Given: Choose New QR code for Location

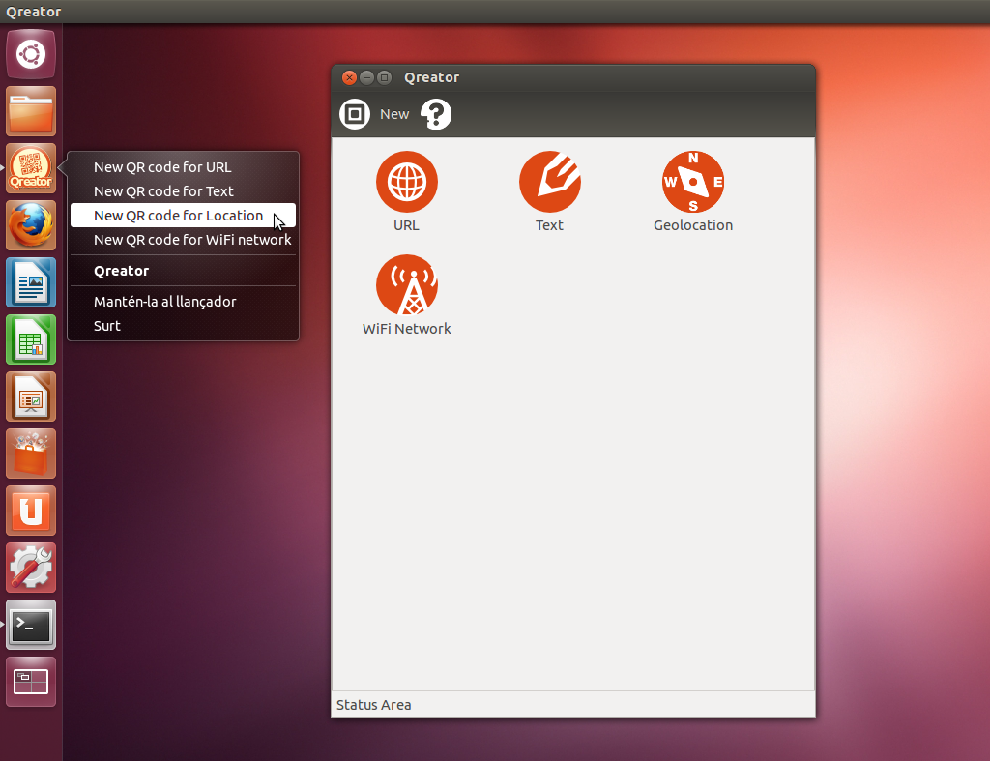Looking at the screenshot, I should [183, 216].
